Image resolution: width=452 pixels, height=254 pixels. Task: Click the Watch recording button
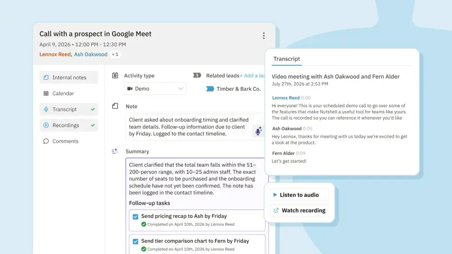(x=299, y=210)
